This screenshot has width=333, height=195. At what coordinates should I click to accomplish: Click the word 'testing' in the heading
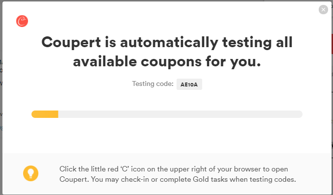pos(247,42)
